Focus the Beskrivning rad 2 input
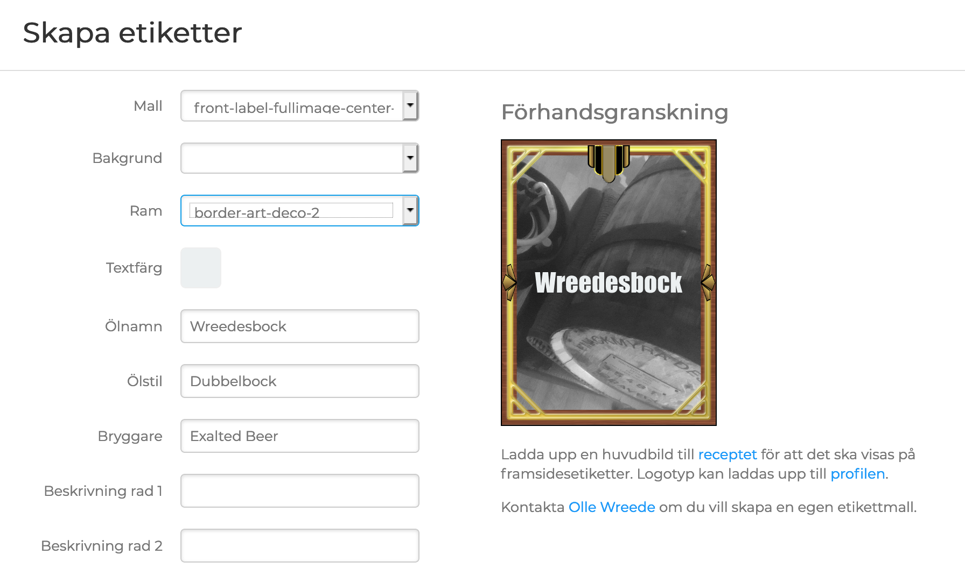Screen dimensions: 965x583 (300, 546)
